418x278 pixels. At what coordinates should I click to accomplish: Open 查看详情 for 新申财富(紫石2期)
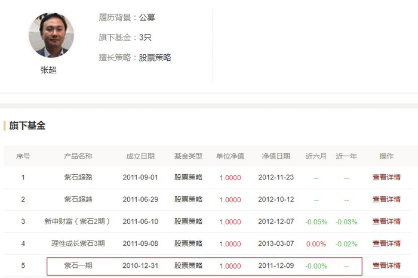[x=386, y=221]
